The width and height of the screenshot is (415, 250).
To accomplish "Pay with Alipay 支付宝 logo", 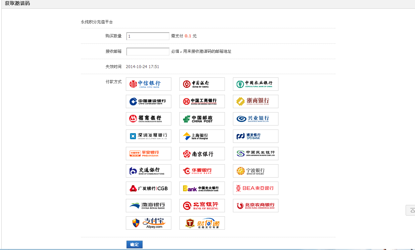I will [148, 223].
